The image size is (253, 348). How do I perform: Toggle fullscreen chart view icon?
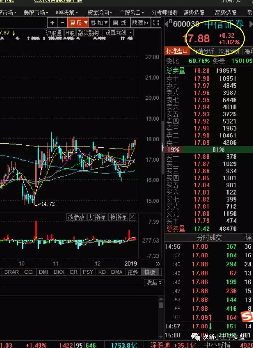click(x=156, y=23)
